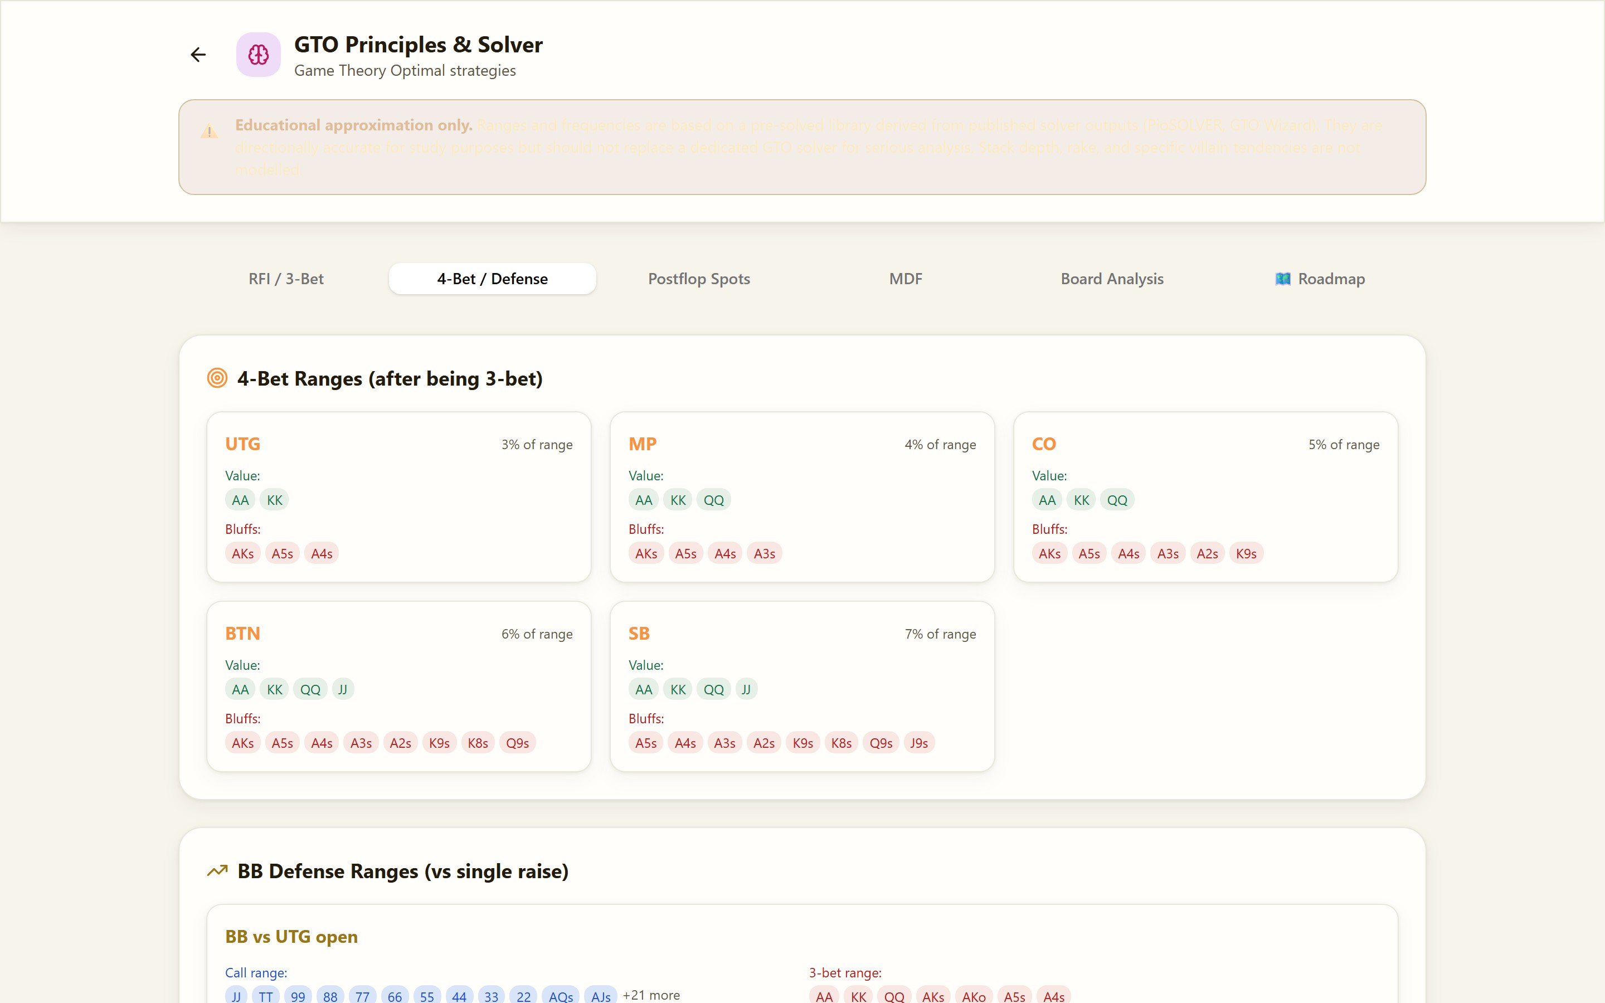1605x1003 pixels.
Task: Click '4% of range' in MP card
Action: point(940,445)
